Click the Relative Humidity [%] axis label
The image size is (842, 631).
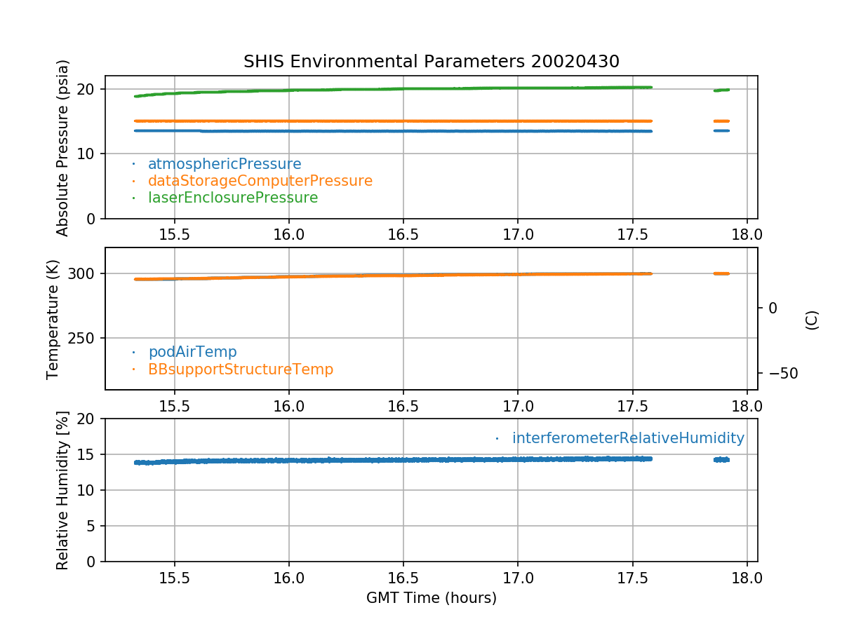(x=63, y=490)
